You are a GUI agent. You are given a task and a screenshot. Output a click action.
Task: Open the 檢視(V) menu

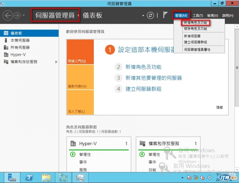tap(212, 15)
